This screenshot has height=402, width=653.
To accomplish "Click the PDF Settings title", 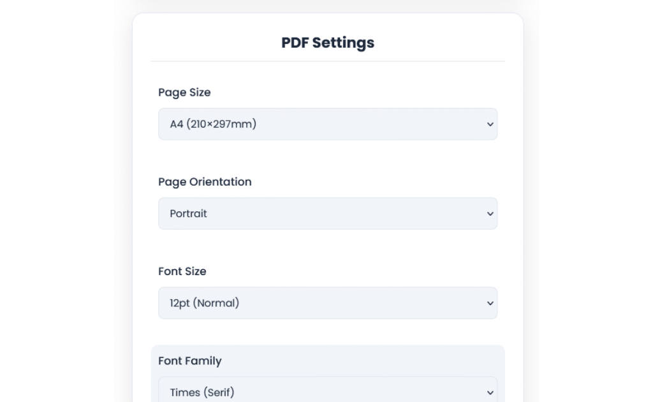I will point(327,42).
